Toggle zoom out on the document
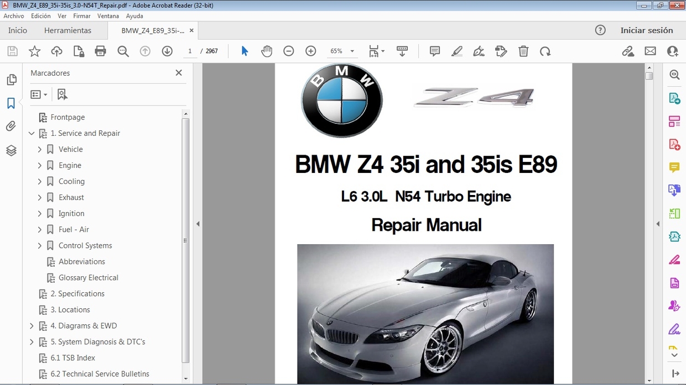This screenshot has width=686, height=385. (x=288, y=51)
